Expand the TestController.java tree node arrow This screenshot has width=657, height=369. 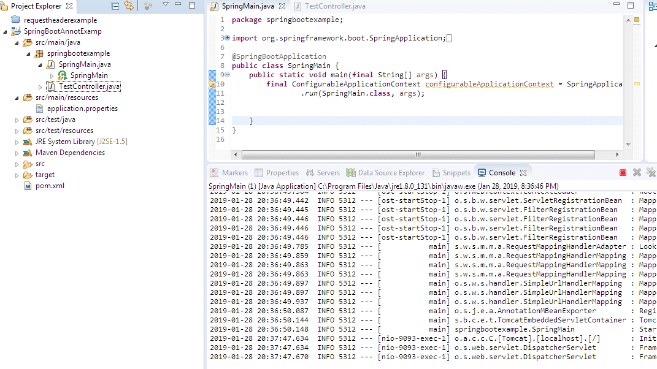coord(40,87)
